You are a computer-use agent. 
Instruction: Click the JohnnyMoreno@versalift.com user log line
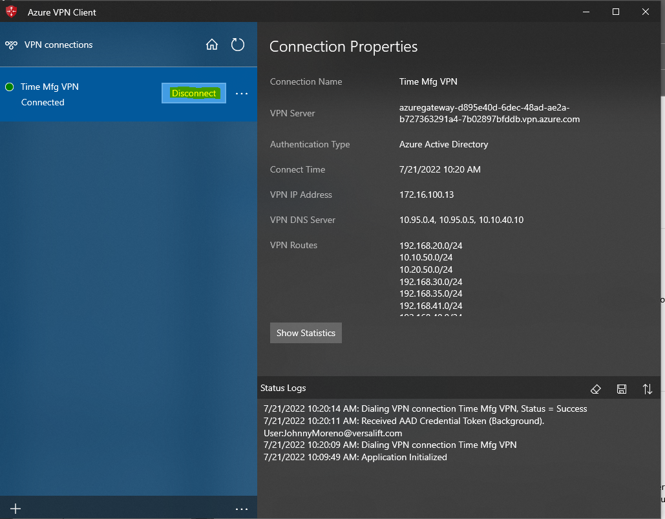[x=333, y=433]
